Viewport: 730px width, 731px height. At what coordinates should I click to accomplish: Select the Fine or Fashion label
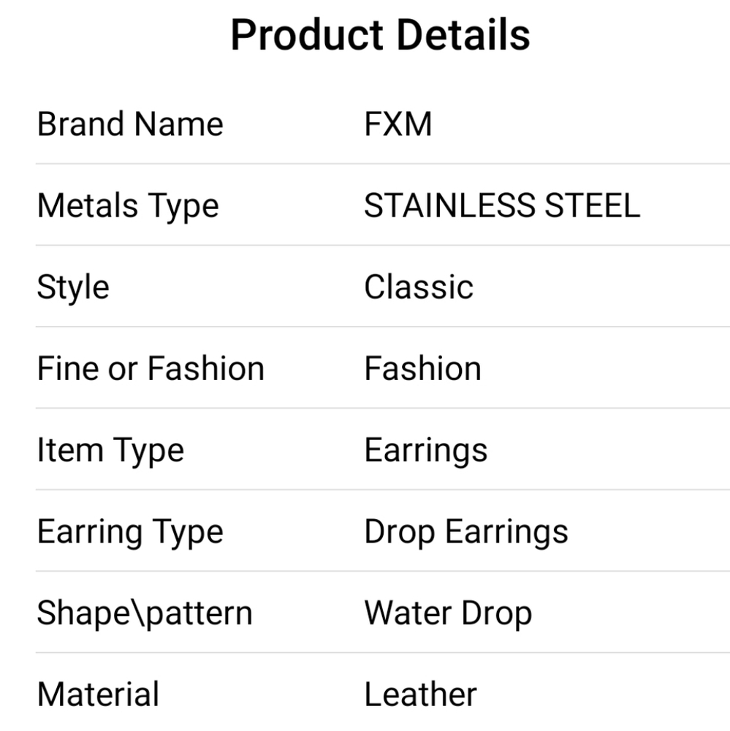coord(151,368)
